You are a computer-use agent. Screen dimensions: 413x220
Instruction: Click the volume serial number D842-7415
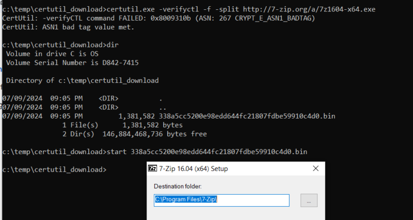coord(120,63)
